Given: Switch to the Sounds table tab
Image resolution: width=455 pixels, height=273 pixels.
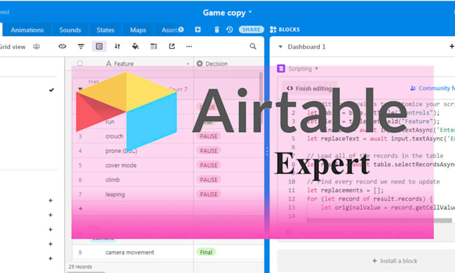Looking at the screenshot, I should [70, 30].
